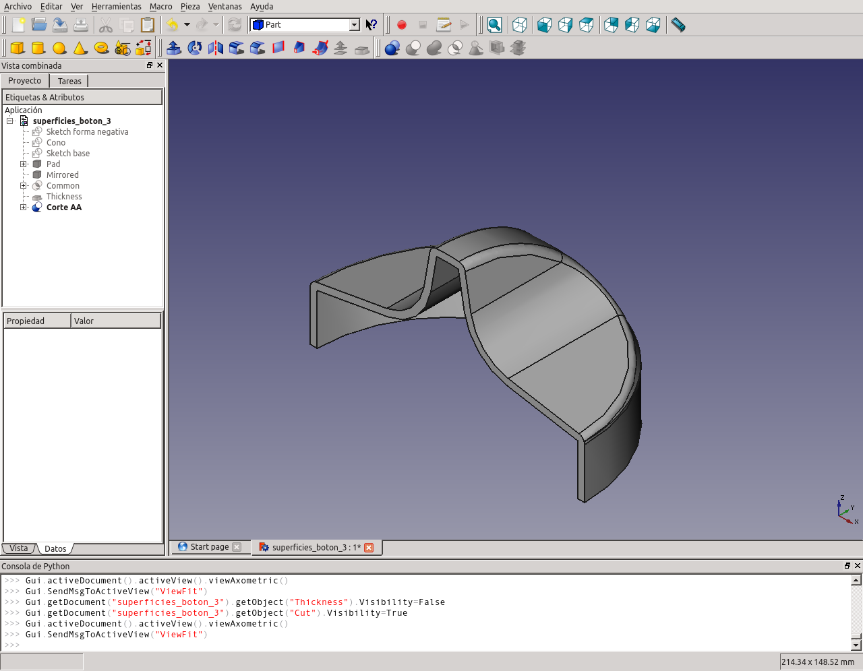Image resolution: width=863 pixels, height=671 pixels.
Task: Create a sphere primitive
Action: (x=59, y=48)
